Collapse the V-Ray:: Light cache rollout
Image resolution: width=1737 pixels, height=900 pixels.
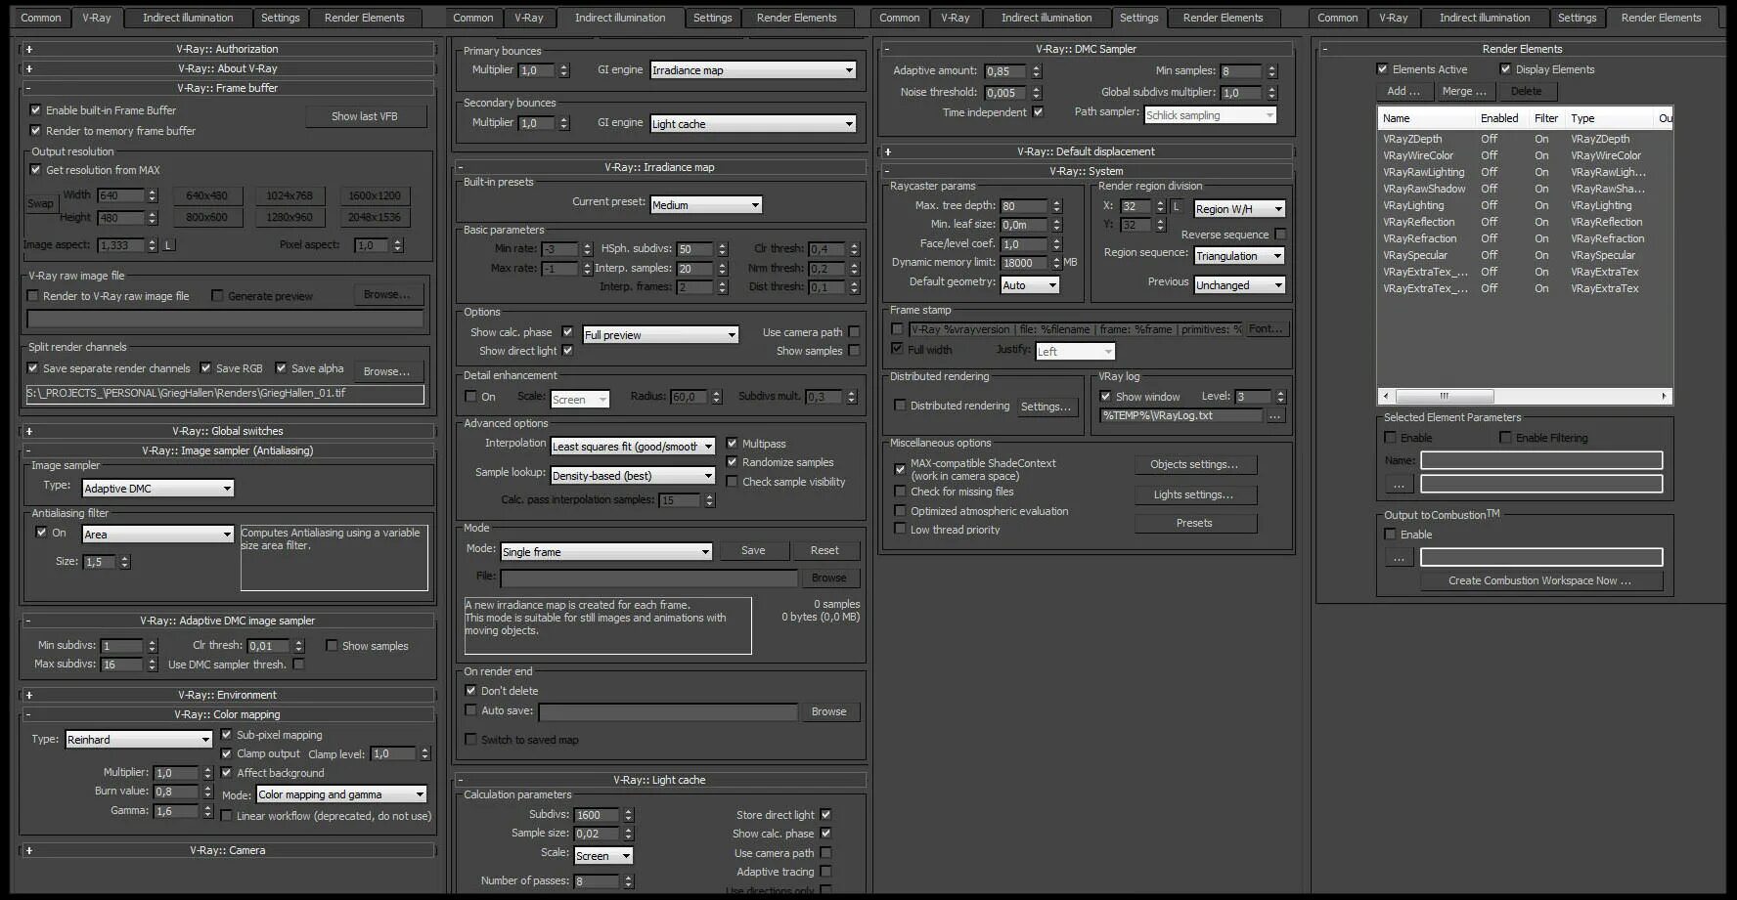(660, 780)
